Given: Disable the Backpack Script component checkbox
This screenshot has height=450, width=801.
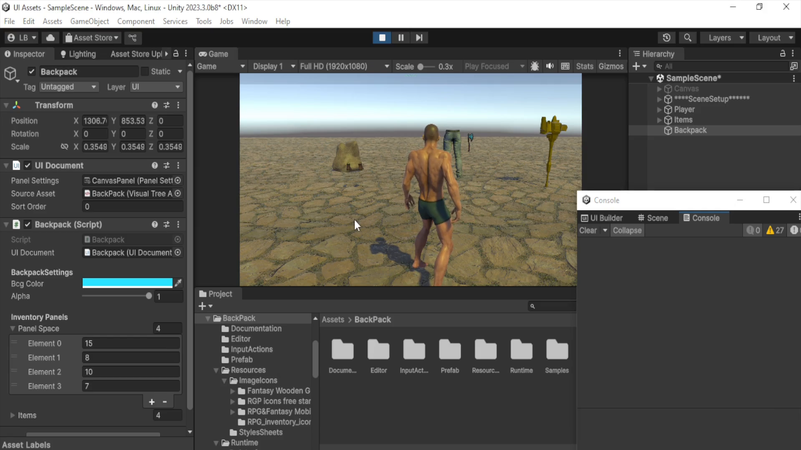Looking at the screenshot, I should coord(28,225).
